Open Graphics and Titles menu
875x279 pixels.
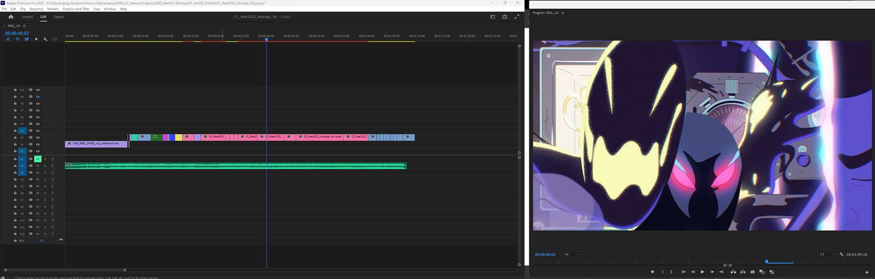76,9
